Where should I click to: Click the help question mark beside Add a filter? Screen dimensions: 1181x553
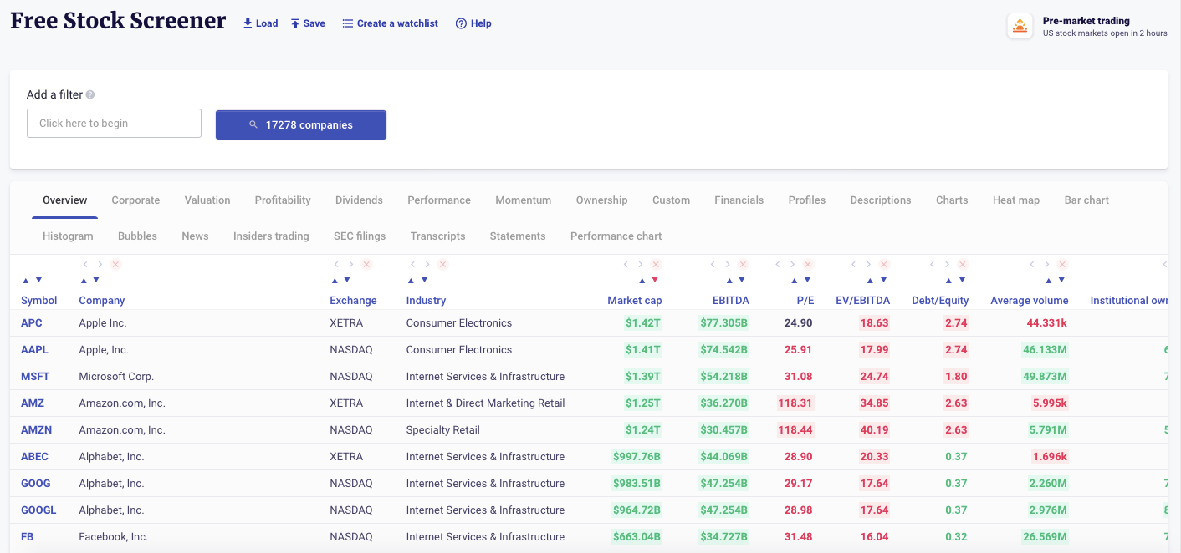click(90, 95)
